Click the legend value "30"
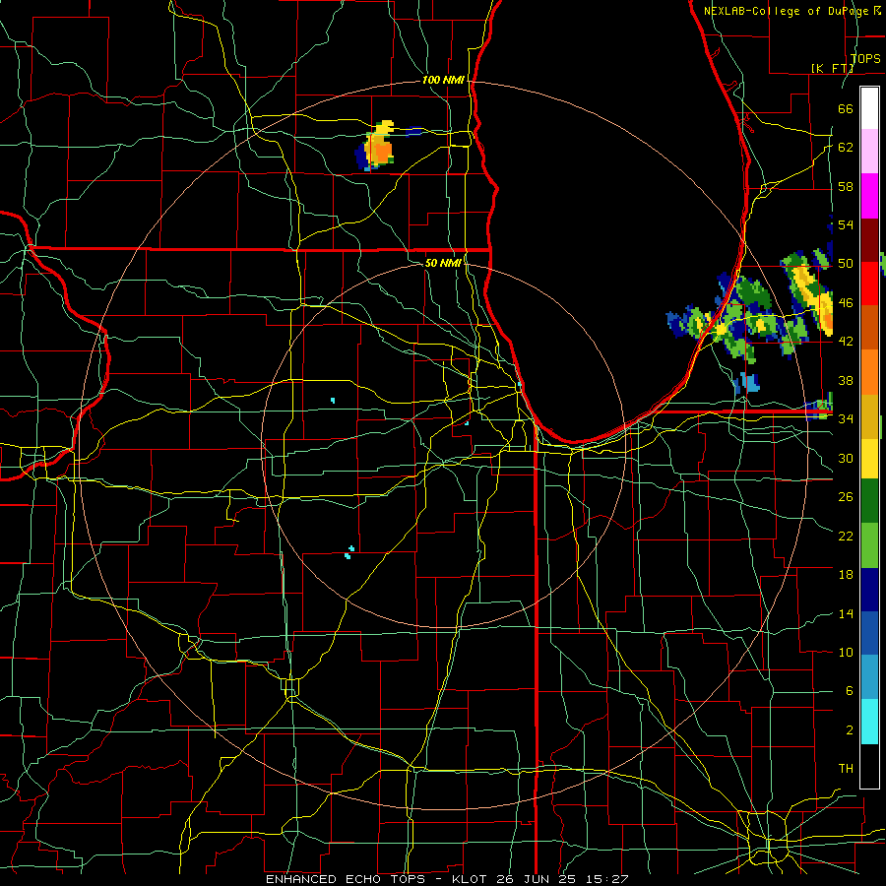 tap(846, 458)
